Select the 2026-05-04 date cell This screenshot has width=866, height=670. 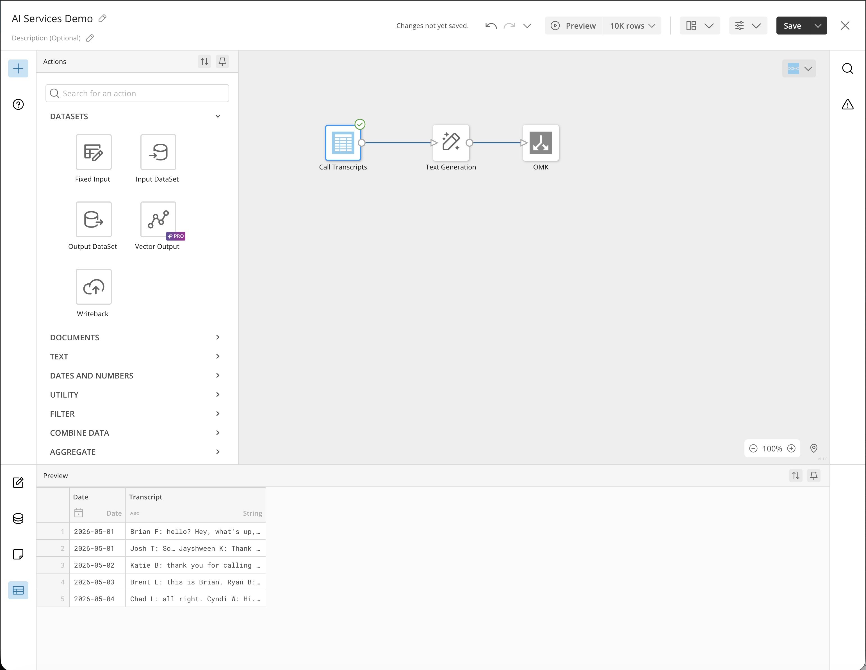click(97, 599)
